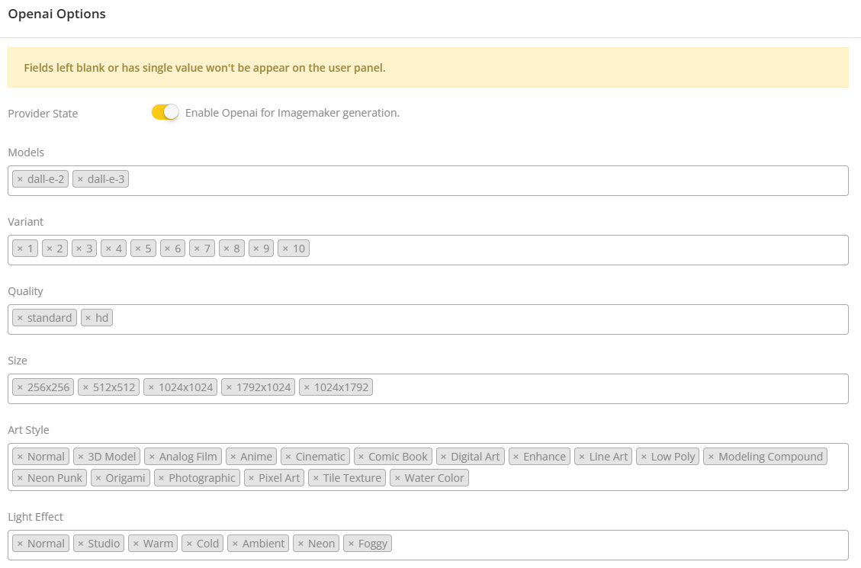Screen dimensions: 861x568
Task: Remove the dall-e-2 tag from Models
Action: 20,179
